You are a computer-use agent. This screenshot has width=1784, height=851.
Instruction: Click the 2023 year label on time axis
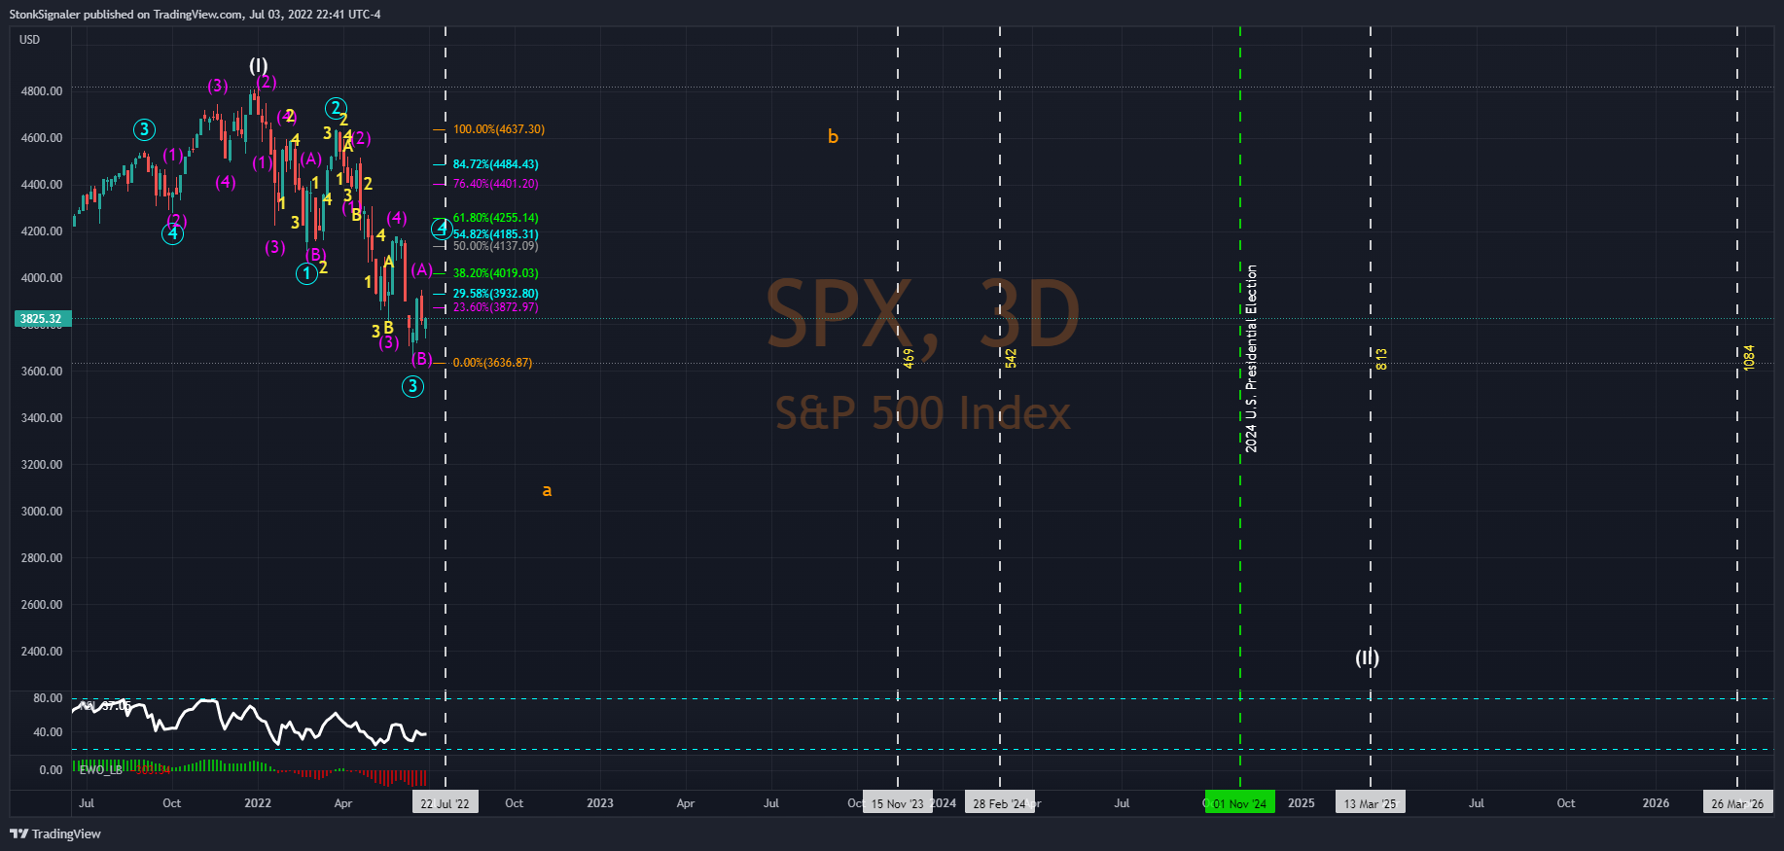click(600, 803)
